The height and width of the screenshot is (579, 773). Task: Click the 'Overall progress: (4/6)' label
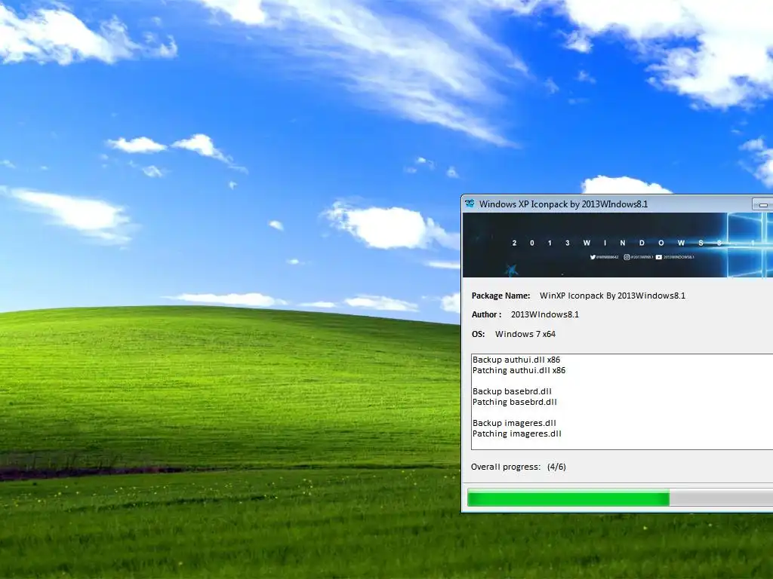(x=518, y=467)
